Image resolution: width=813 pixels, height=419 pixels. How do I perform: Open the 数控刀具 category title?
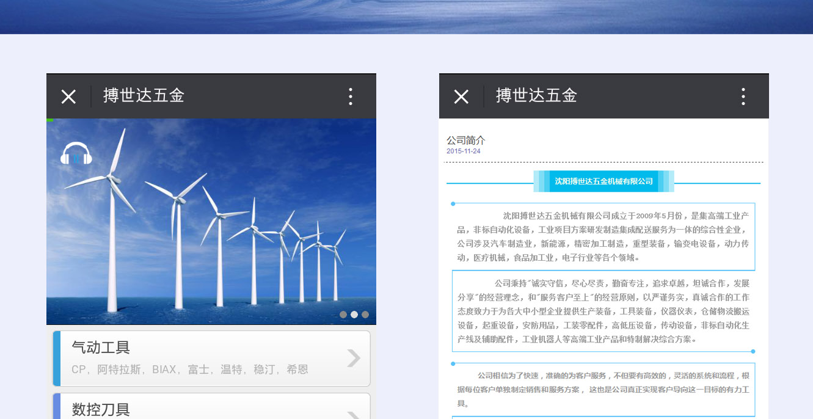[101, 409]
